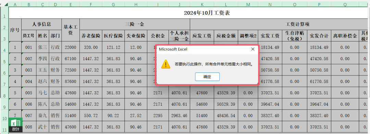Image resolution: width=370 pixels, height=134 pixels.
Task: Select the 生育津贴（免税） header cell
Action: click(295, 36)
